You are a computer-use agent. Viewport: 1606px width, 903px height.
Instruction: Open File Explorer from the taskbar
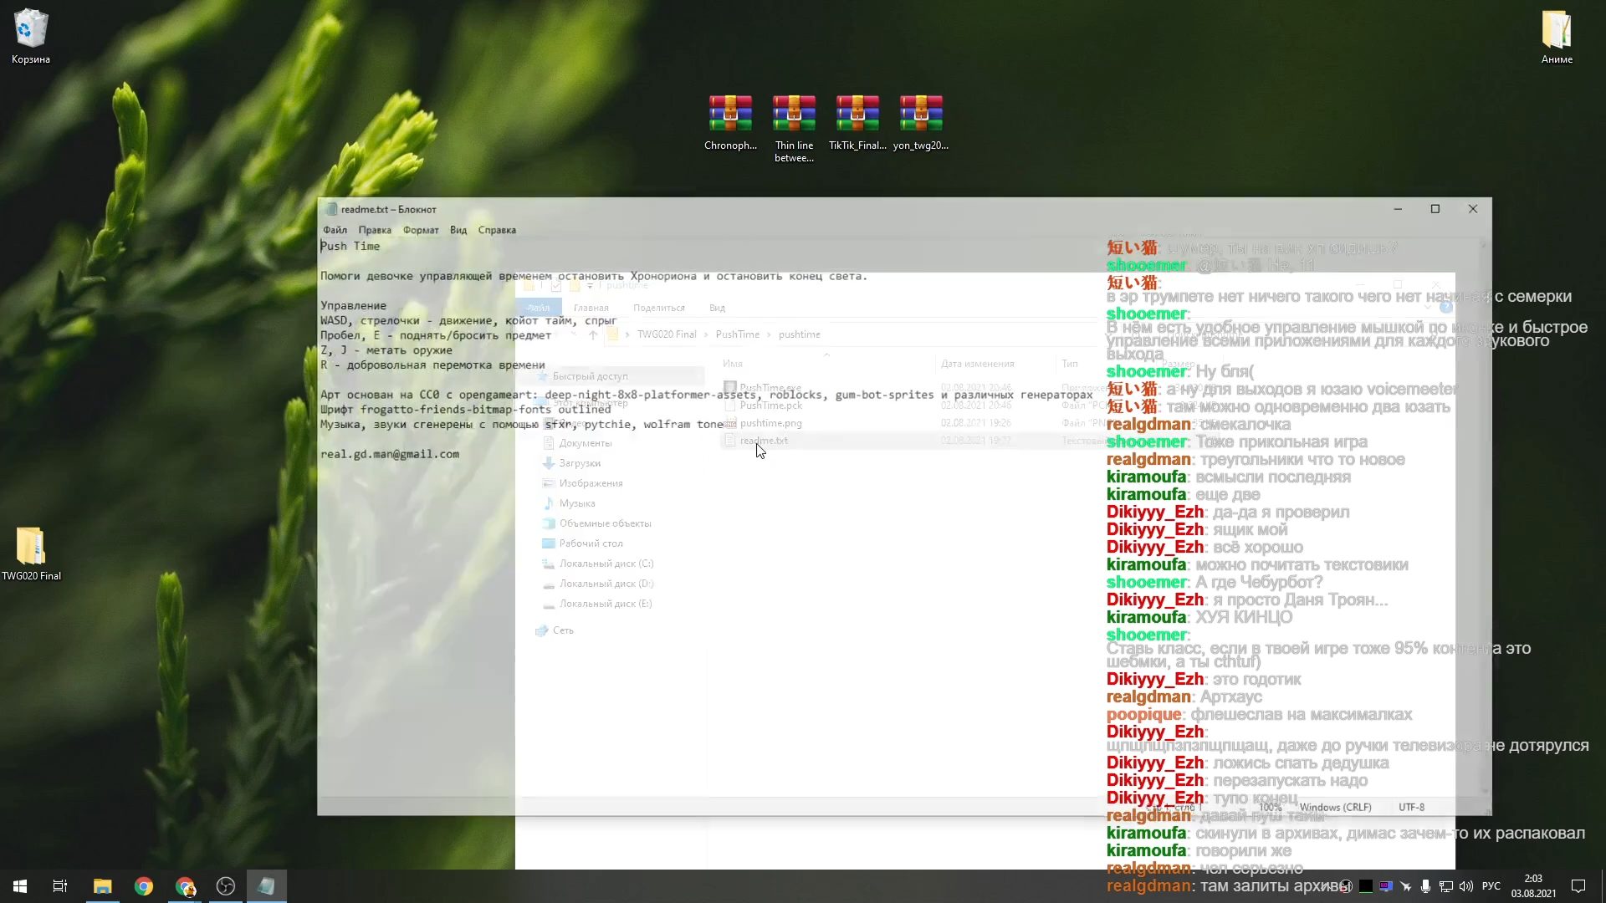click(x=103, y=886)
